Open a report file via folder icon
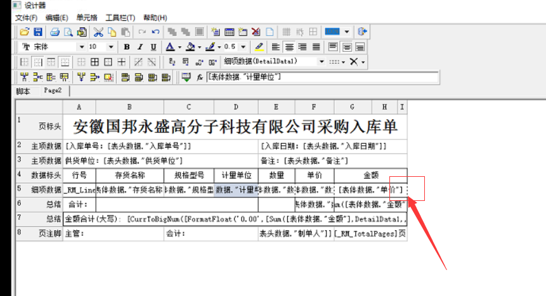Viewport: 546px width, 296px height. [24, 32]
